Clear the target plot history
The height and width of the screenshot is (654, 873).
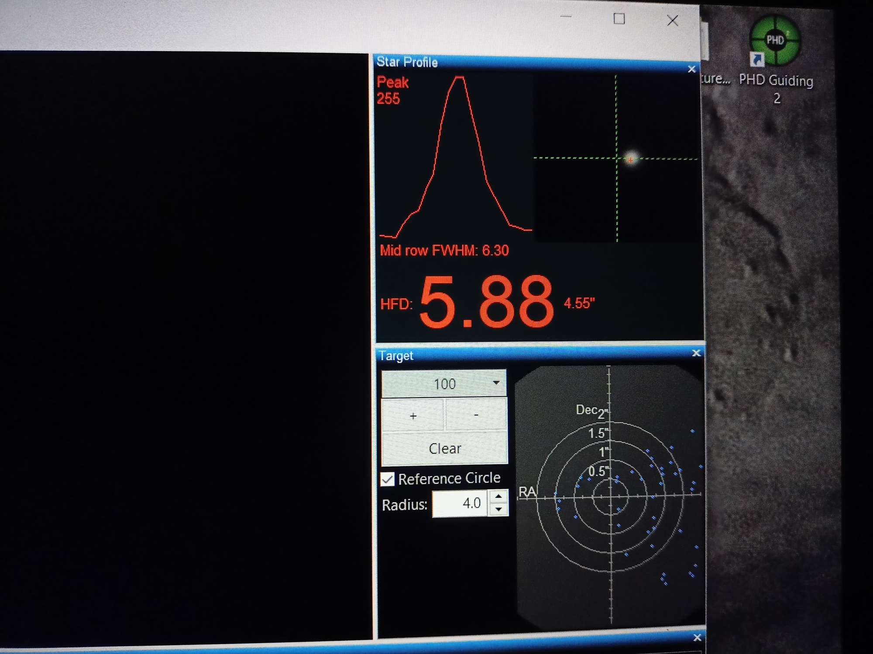[445, 448]
